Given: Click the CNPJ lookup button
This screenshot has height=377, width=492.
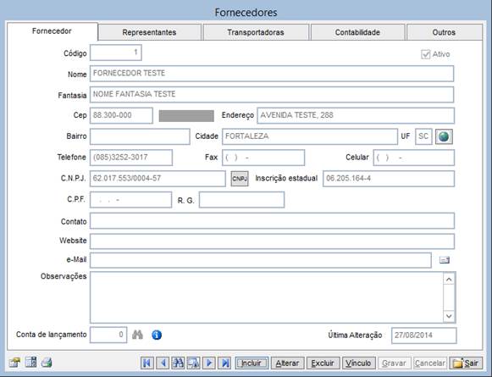Looking at the screenshot, I should point(240,179).
